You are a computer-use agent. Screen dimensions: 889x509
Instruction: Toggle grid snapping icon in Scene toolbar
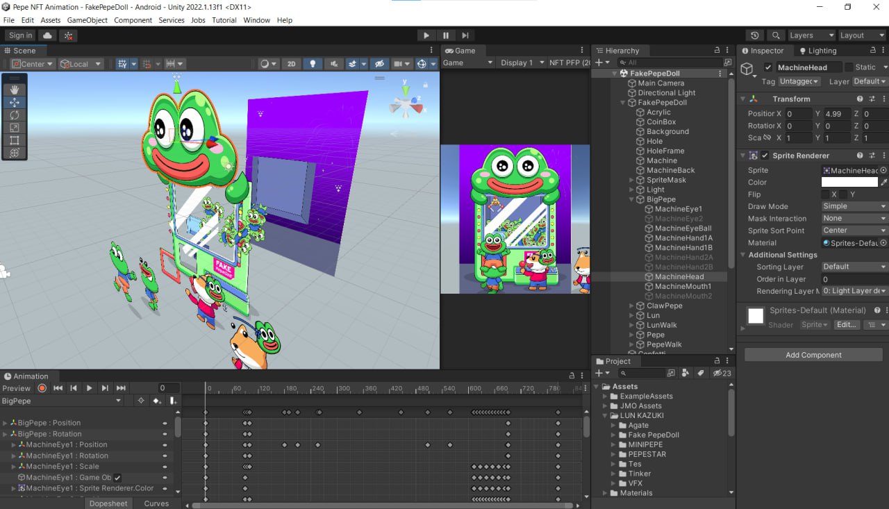pos(147,63)
